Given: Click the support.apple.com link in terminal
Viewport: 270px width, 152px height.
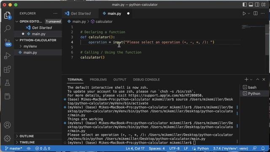Looking at the screenshot, I should pyautogui.click(x=165, y=95).
